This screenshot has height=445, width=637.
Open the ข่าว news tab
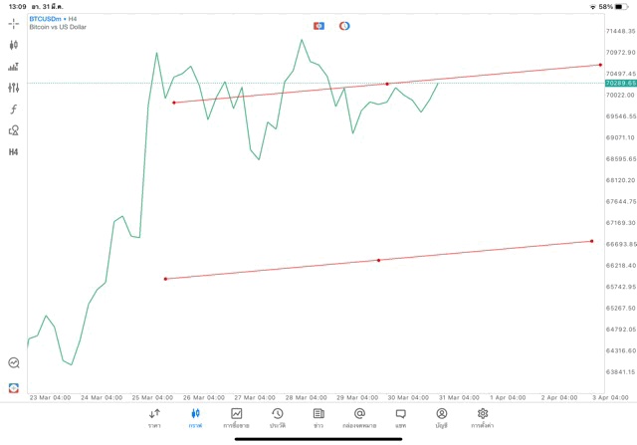[x=318, y=418]
